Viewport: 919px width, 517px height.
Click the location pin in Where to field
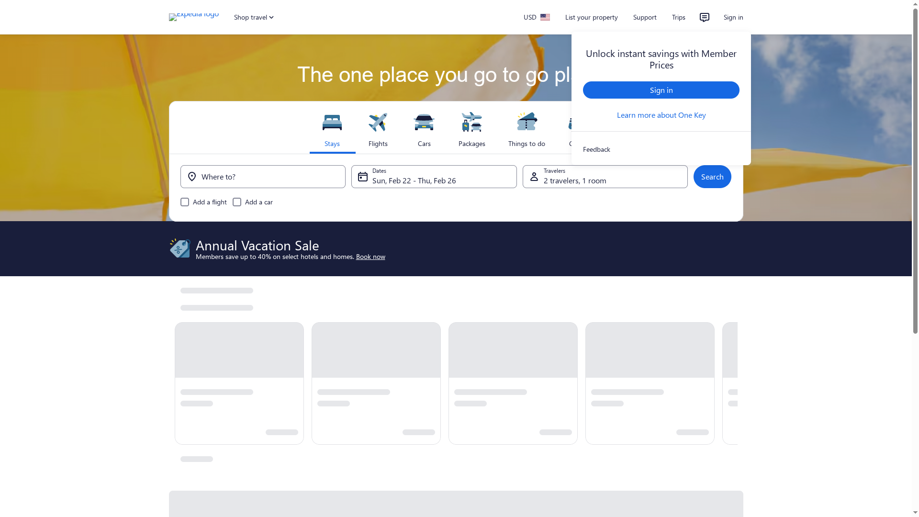coord(191,177)
